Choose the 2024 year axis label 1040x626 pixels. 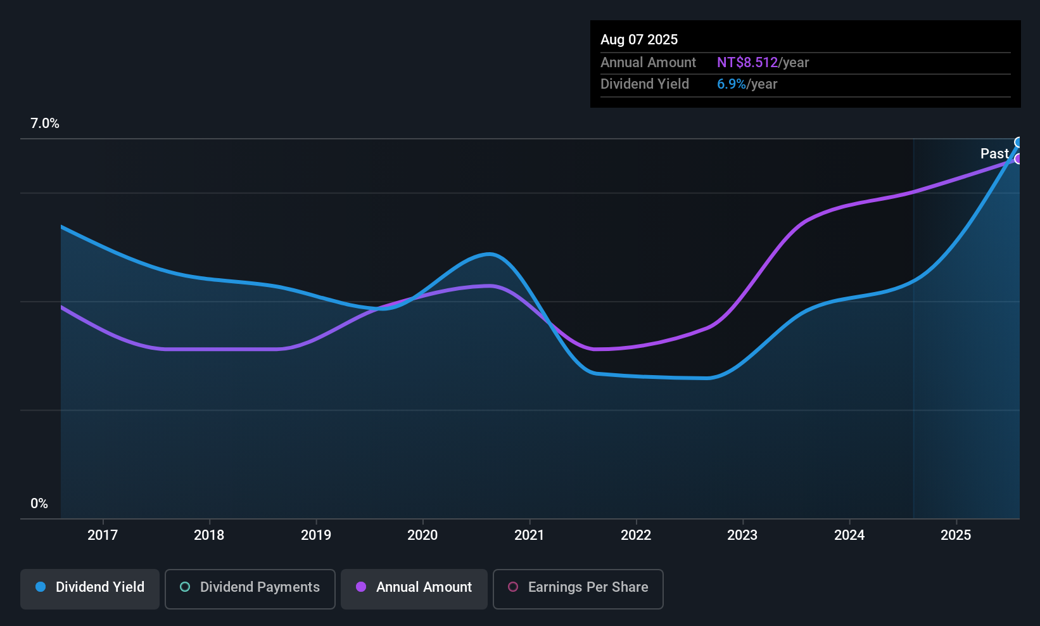point(849,535)
